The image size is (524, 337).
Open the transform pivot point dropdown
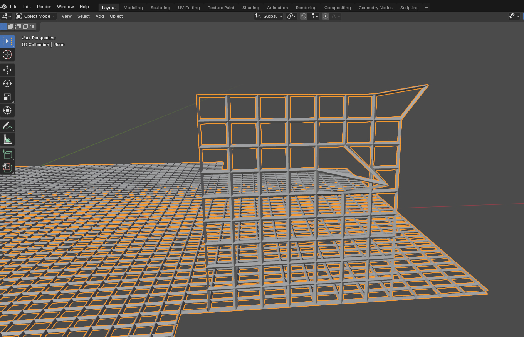(x=292, y=16)
